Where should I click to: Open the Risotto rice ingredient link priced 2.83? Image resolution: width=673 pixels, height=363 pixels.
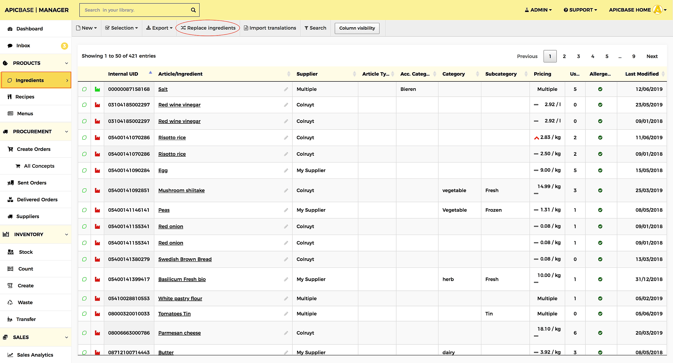click(x=172, y=138)
